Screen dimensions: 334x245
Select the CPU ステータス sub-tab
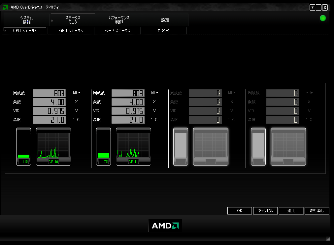[25, 31]
